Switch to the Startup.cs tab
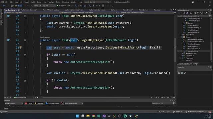213x119 pixels. click(x=114, y=10)
